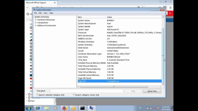The image size is (198, 111).
Task: Close the Microsoft Official Support tab
Action: [x=55, y=3]
